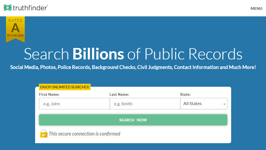Click the secure connection padlock icon
Image resolution: width=266 pixels, height=150 pixels.
coord(44,134)
